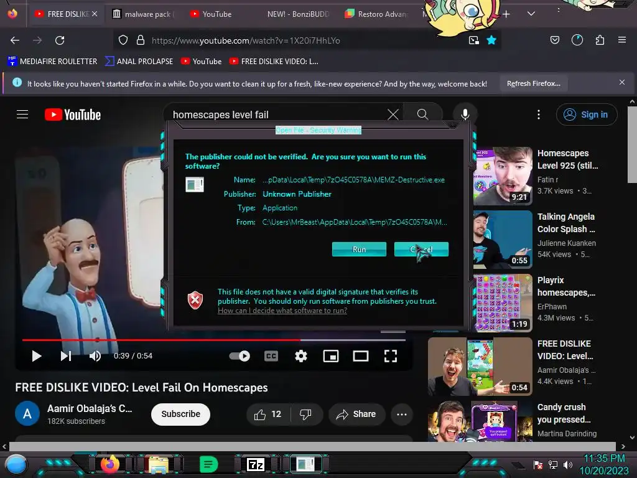Viewport: 637px width, 478px height.
Task: Toggle the bookmark star in the address bar
Action: click(491, 40)
